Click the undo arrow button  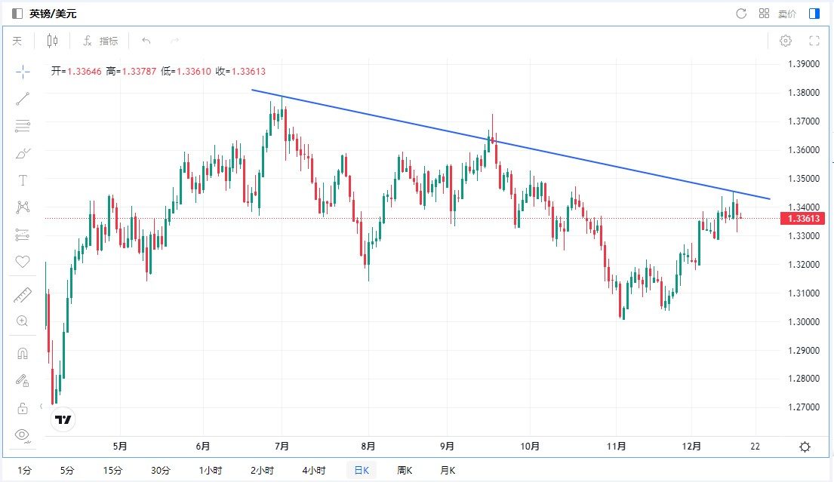click(146, 41)
